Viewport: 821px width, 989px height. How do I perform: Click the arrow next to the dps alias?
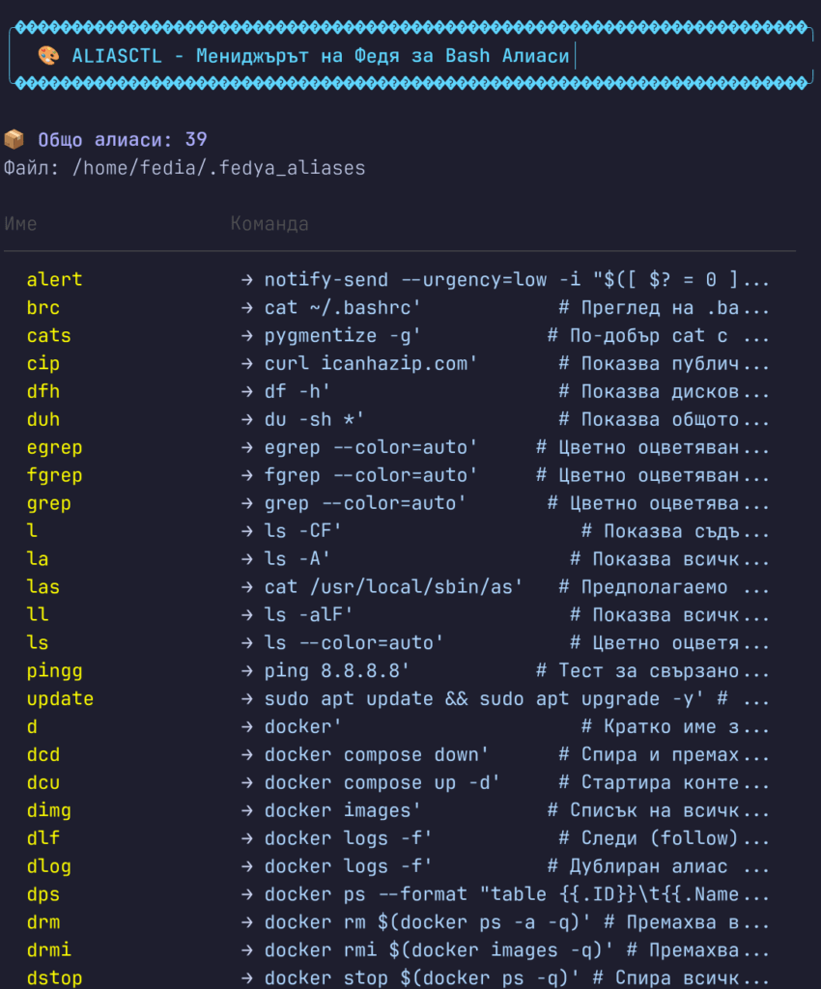pyautogui.click(x=246, y=895)
